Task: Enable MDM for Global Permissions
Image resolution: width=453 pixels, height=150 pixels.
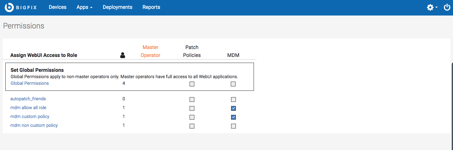Action: pyautogui.click(x=233, y=84)
